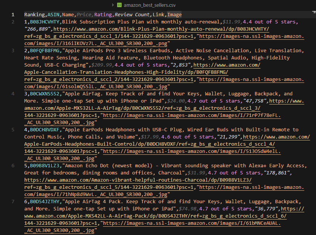The width and height of the screenshot is (316, 235).
Task: Follow the AirPods Pro 3 product link
Action: tap(125, 72)
